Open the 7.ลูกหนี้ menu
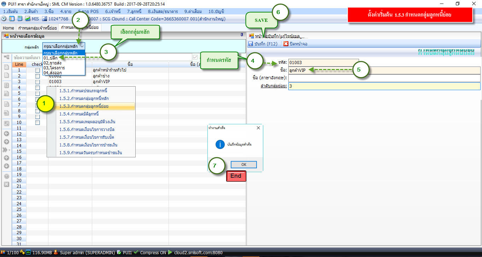This screenshot has height=257, width=482. click(135, 11)
